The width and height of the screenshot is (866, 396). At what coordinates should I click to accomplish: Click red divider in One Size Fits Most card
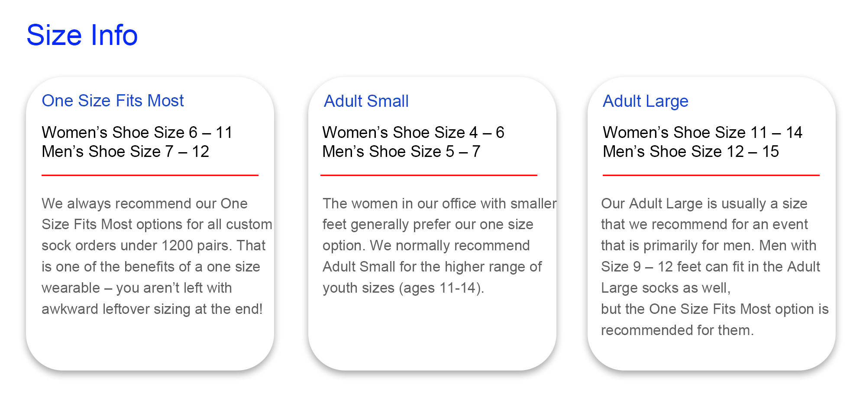click(x=150, y=175)
